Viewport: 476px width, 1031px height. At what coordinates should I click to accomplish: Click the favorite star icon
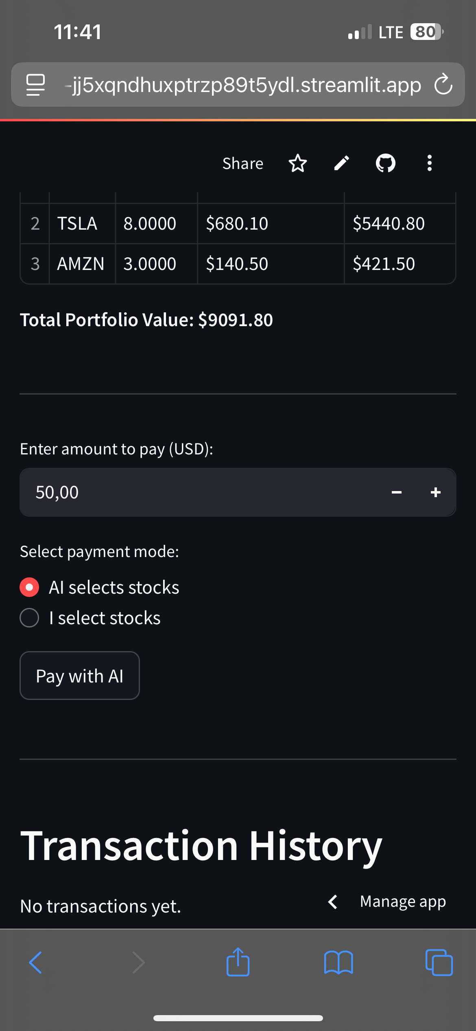pyautogui.click(x=297, y=164)
